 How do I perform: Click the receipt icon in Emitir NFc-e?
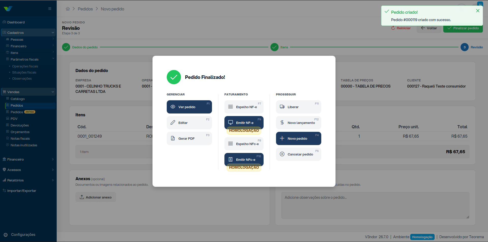tap(231, 160)
